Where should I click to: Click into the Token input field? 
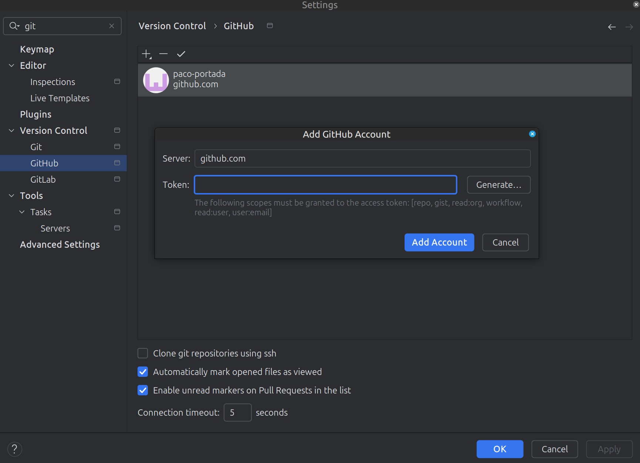coord(325,185)
